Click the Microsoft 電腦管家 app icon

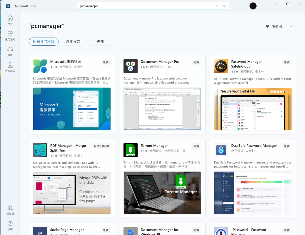pos(40,66)
